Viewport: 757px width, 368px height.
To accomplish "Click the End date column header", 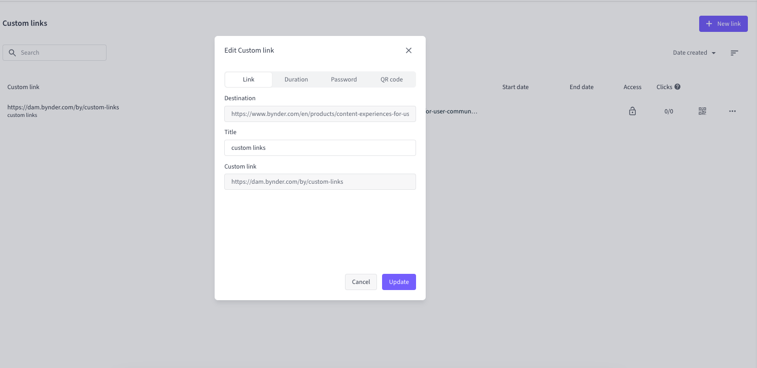I will [581, 87].
